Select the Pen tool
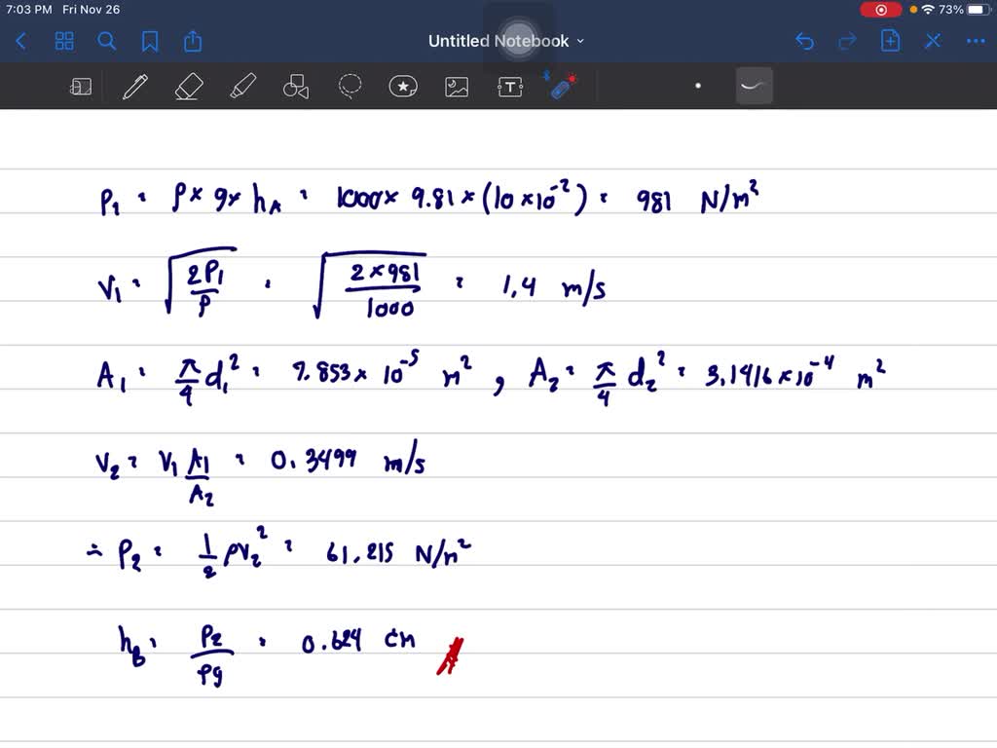997x748 pixels. pyautogui.click(x=134, y=86)
